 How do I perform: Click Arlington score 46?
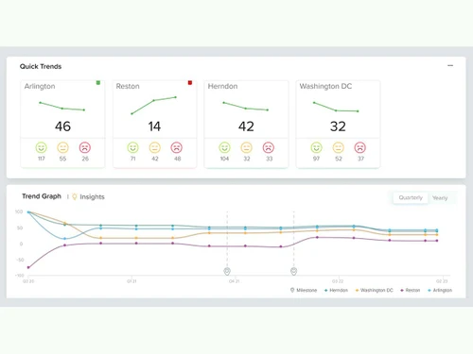coord(62,126)
